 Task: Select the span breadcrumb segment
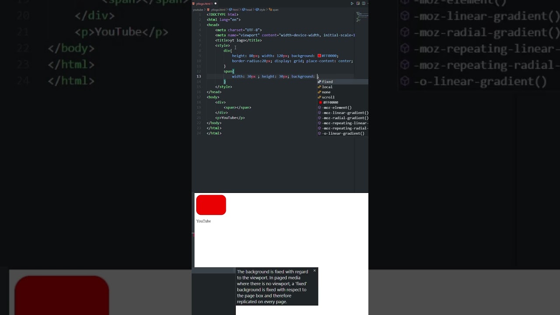click(274, 10)
